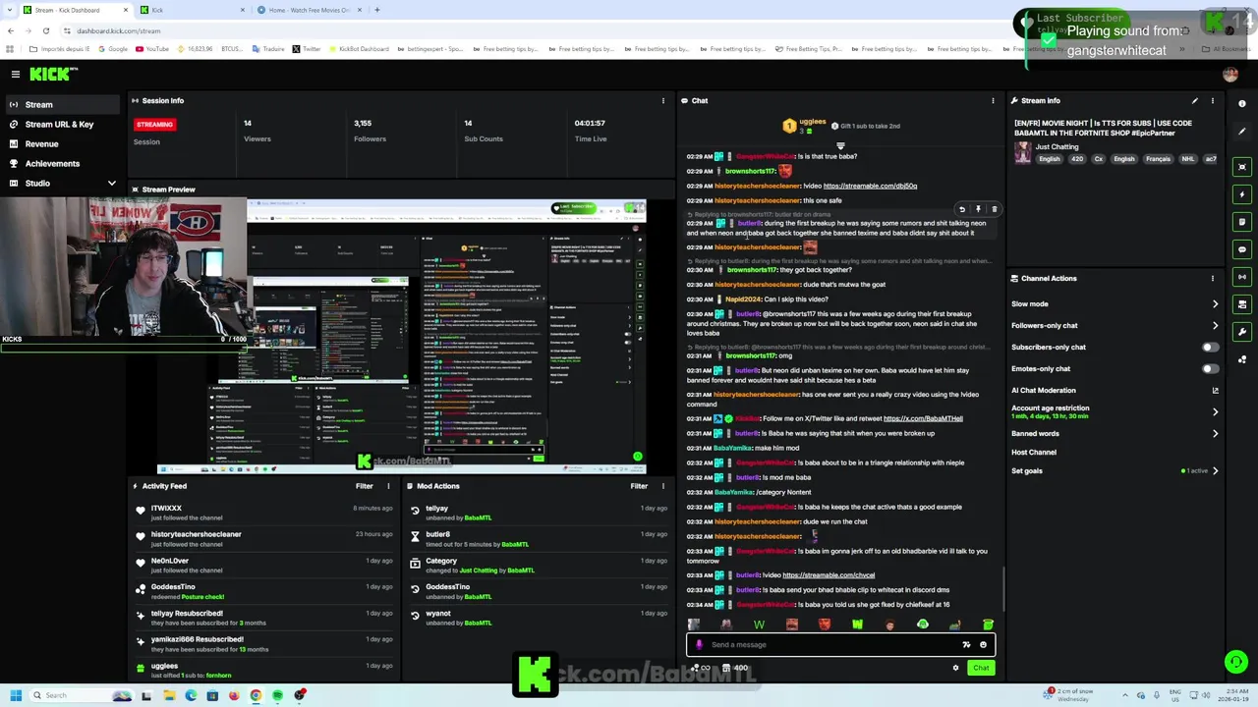Image resolution: width=1258 pixels, height=707 pixels.
Task: Open Session info panel options menu
Action: (x=663, y=101)
